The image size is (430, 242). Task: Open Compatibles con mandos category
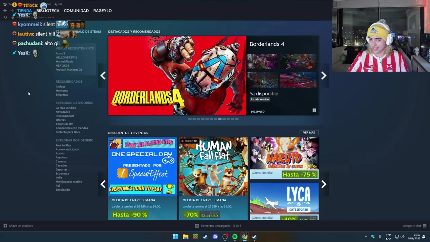click(72, 128)
